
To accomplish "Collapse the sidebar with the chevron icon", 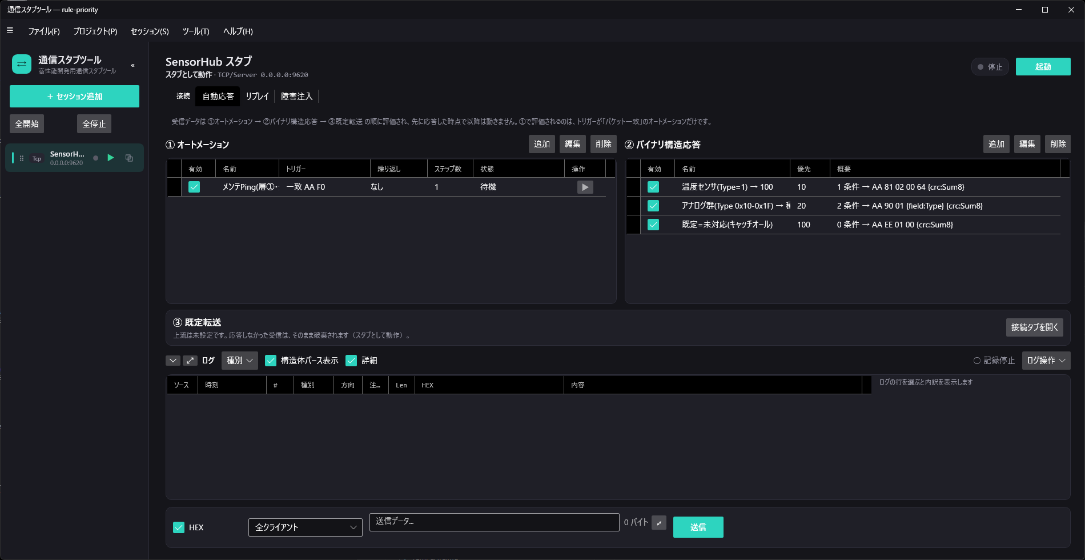I will click(x=132, y=65).
